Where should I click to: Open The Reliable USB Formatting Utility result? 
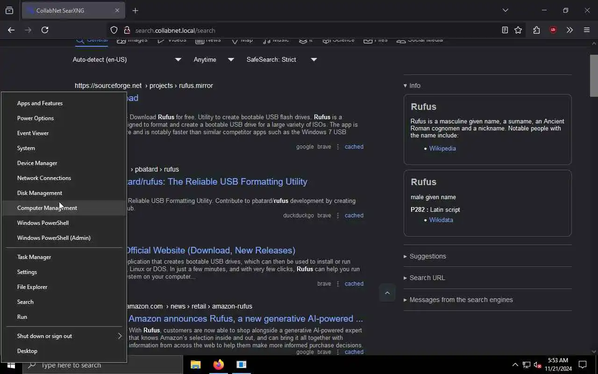click(x=217, y=181)
